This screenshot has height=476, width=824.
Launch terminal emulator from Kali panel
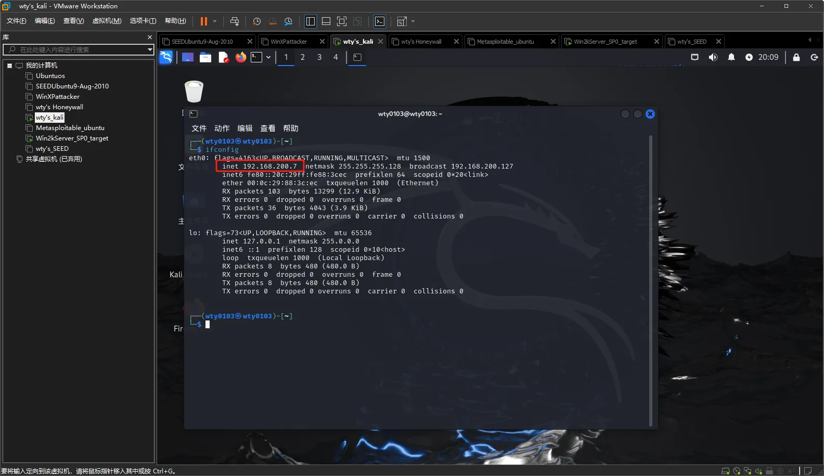256,57
